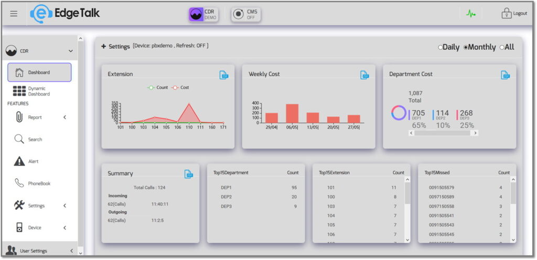Select the All radio option

coord(502,48)
